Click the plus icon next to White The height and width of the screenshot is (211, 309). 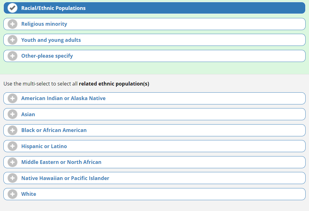(12, 194)
